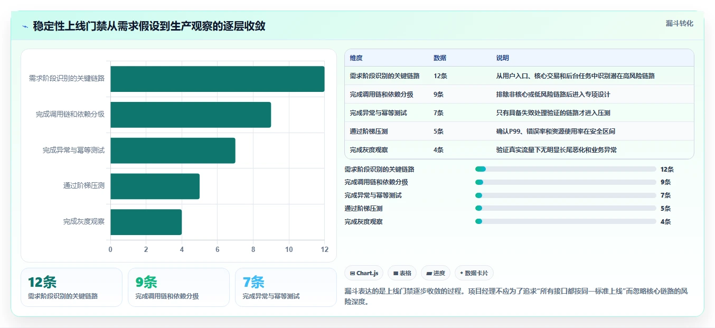This screenshot has height=328, width=715.
Task: Click the 表格 tag chip
Action: [x=402, y=273]
